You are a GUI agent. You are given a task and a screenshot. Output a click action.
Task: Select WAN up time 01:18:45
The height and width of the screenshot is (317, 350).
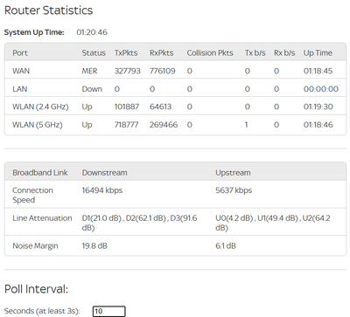[x=318, y=71]
